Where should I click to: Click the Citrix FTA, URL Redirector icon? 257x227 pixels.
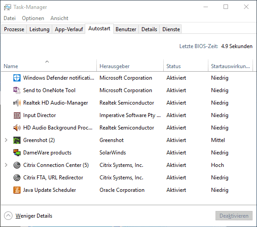[x=17, y=178]
